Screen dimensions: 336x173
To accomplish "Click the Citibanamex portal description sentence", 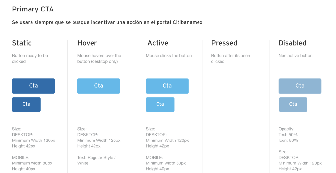I will [x=107, y=22].
